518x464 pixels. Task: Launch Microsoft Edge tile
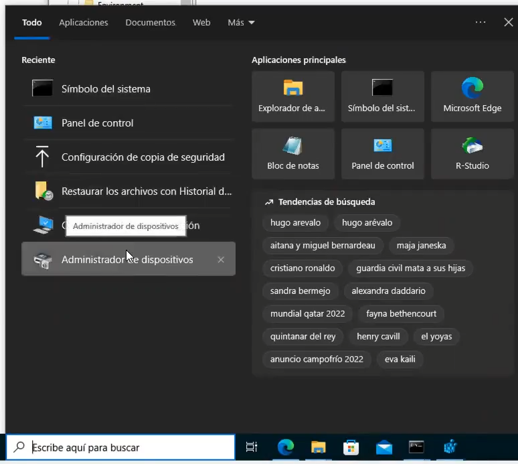pyautogui.click(x=472, y=96)
